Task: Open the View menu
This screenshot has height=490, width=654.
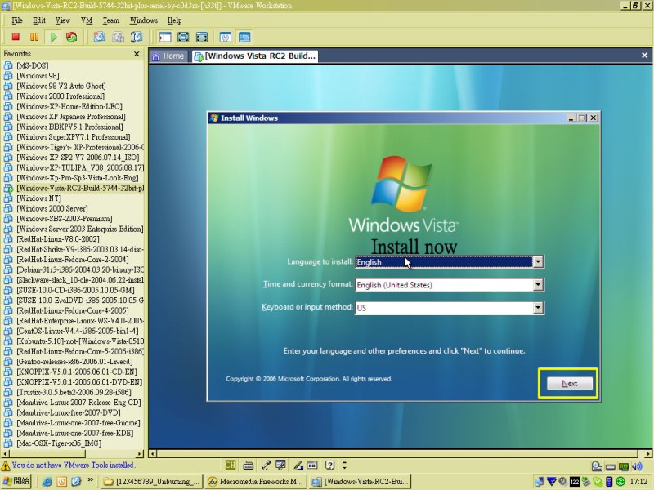Action: click(63, 20)
